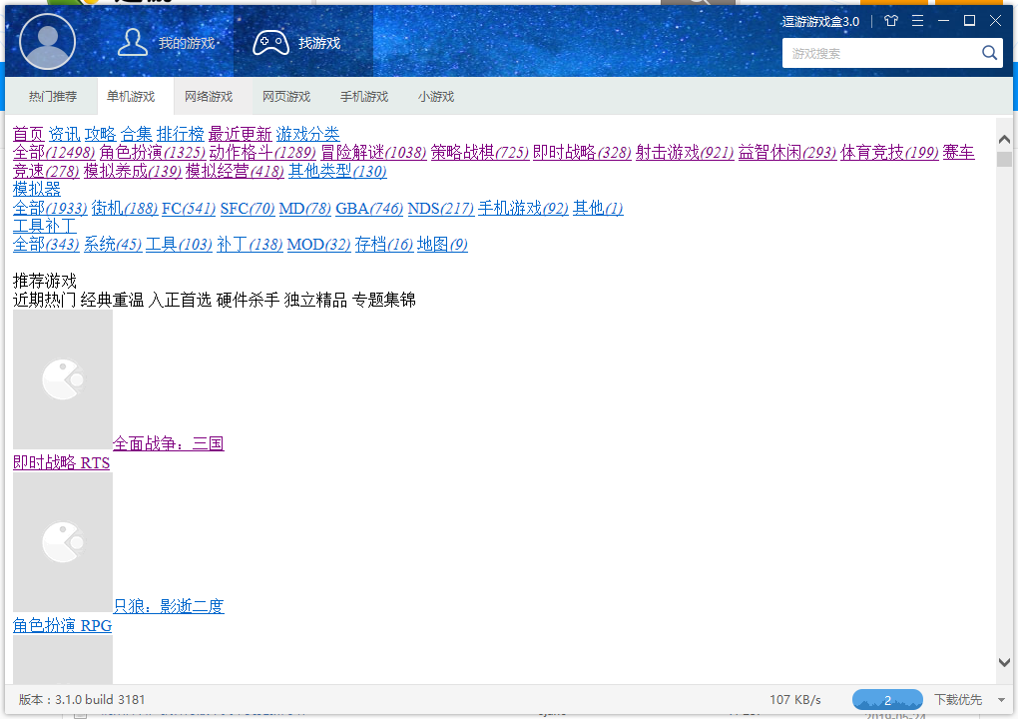
Task: Switch to 网页游戏 tab
Action: (x=286, y=96)
